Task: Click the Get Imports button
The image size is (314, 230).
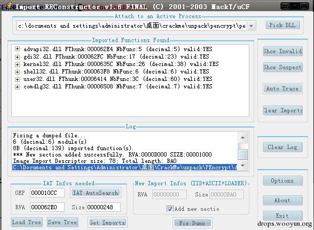Action: (107, 223)
